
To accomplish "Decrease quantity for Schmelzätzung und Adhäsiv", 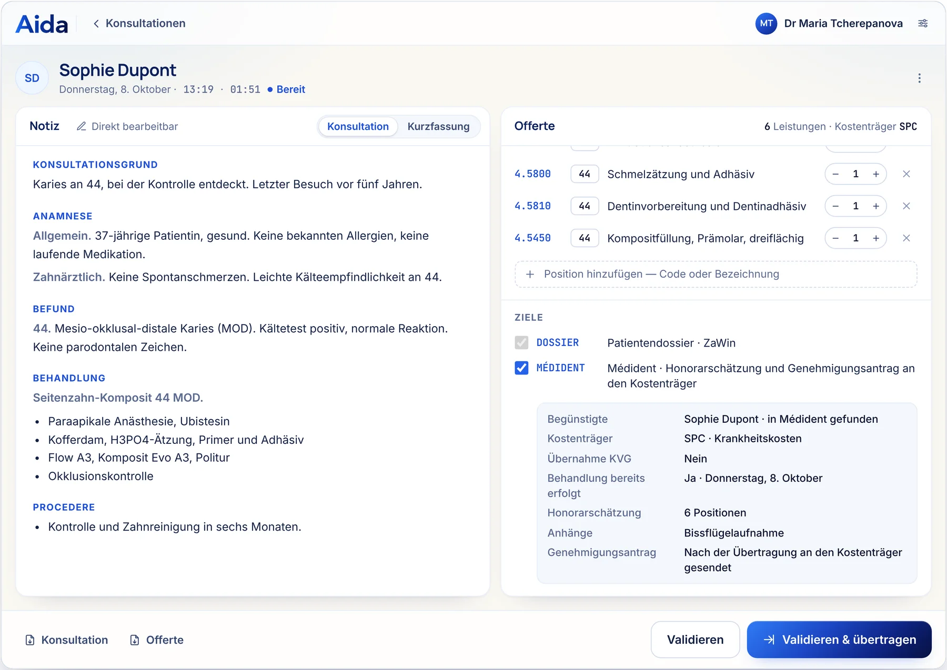I will coord(835,174).
